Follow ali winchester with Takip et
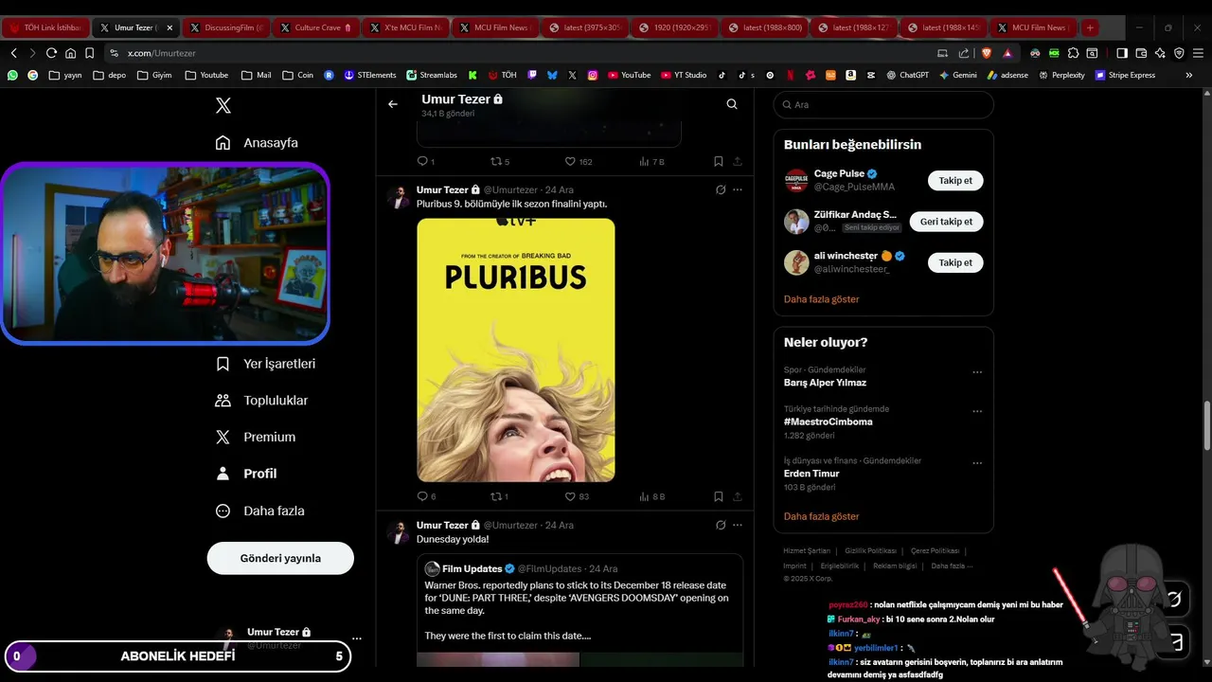Image resolution: width=1212 pixels, height=682 pixels. point(955,262)
